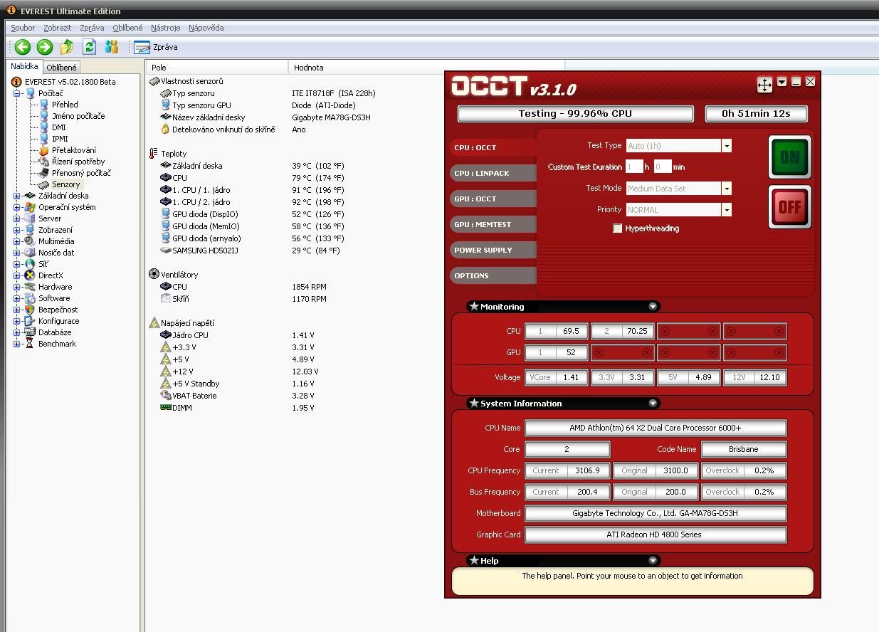Open the Test Type dropdown
The width and height of the screenshot is (879, 632).
(x=726, y=146)
